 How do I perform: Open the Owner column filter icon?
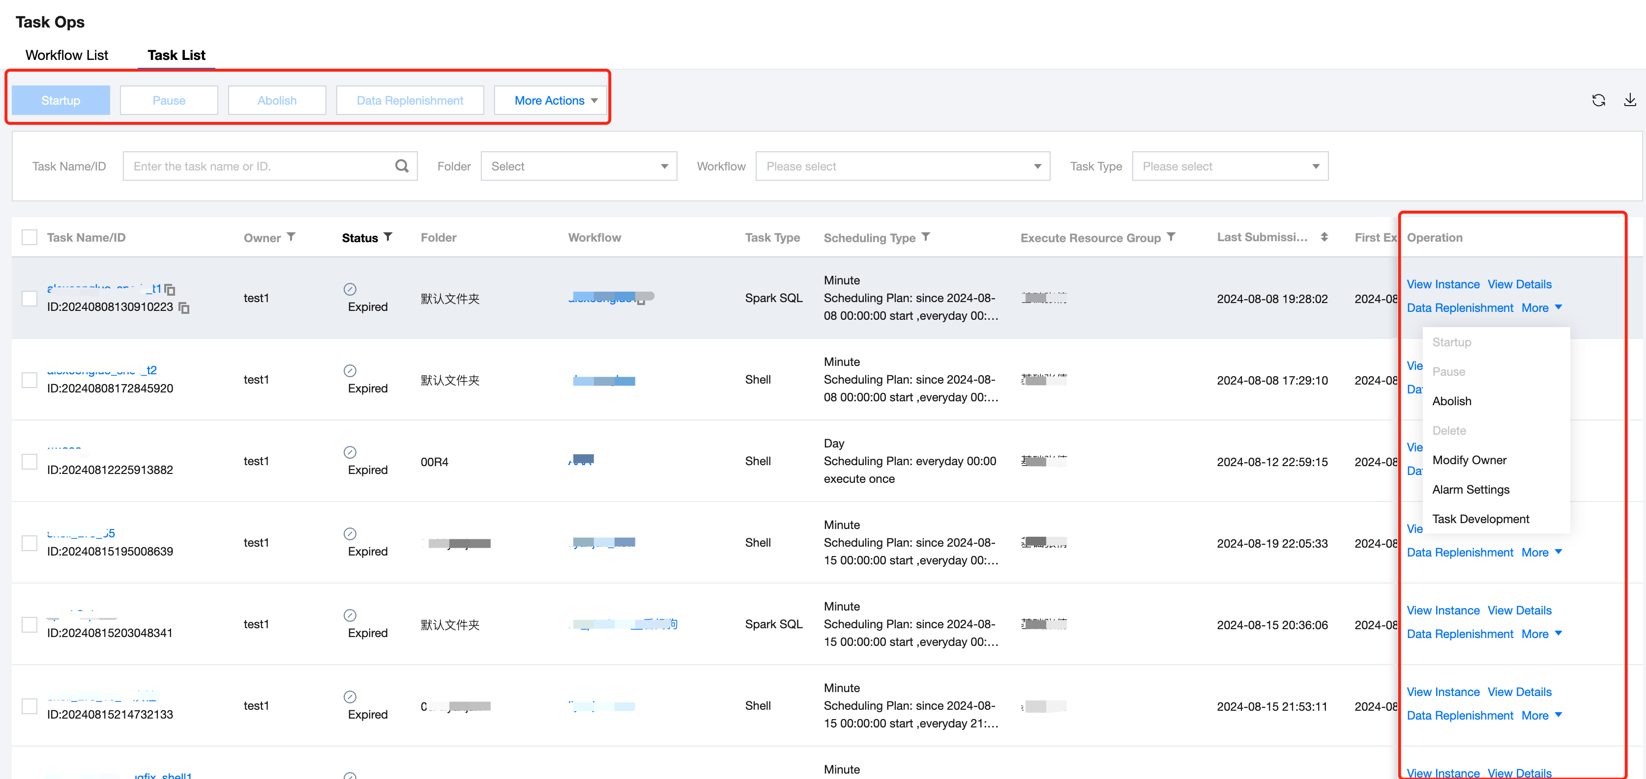pyautogui.click(x=292, y=237)
